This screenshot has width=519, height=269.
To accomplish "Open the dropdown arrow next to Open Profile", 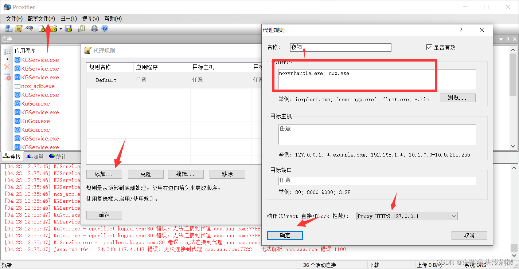I will [x=61, y=28].
